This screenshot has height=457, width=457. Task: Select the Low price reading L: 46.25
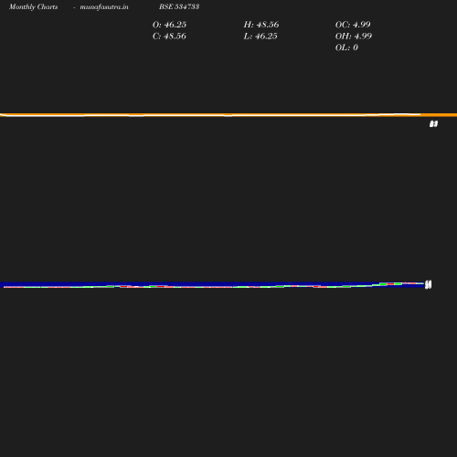[260, 37]
